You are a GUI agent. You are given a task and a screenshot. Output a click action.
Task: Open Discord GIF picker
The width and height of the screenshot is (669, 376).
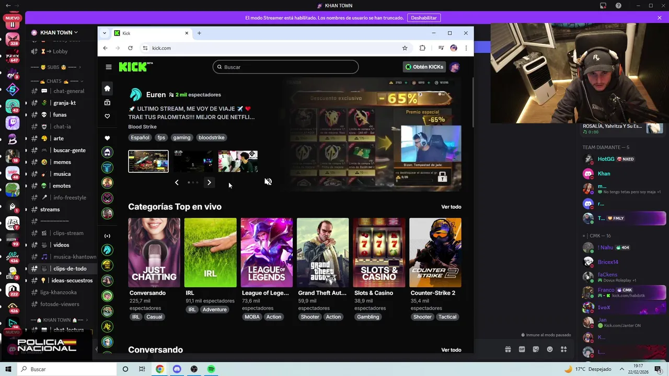pyautogui.click(x=522, y=349)
